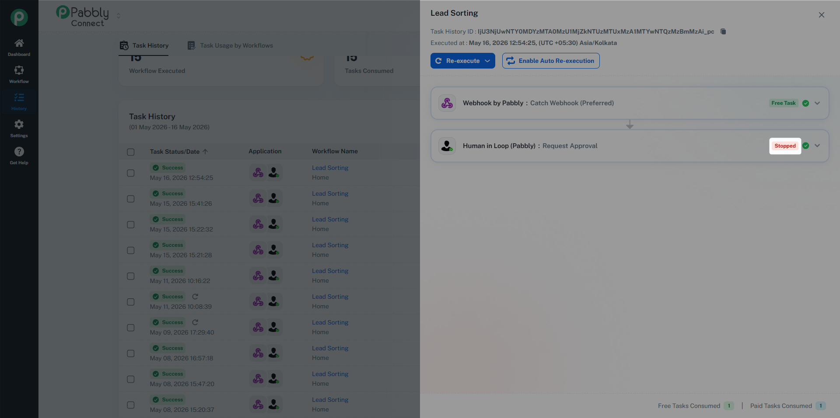Click Human in Loop icon in May 16 12:54:25 row
This screenshot has width=840, height=418.
[274, 173]
